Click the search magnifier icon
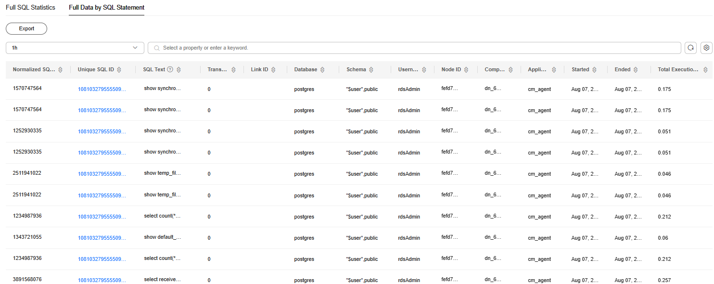714x284 pixels. (157, 48)
